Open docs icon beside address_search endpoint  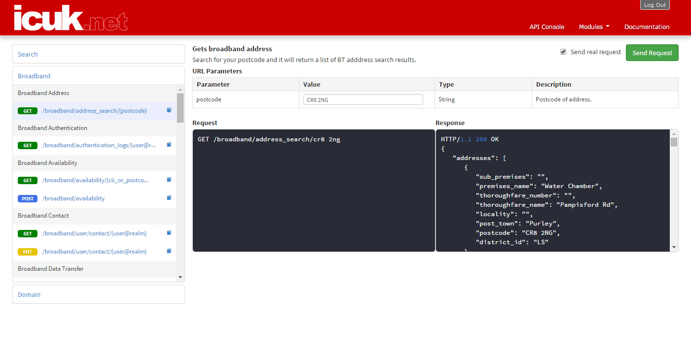(169, 110)
